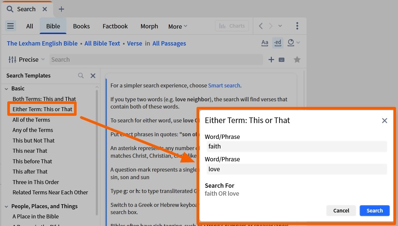Go back with the left arrow
Image resolution: width=398 pixels, height=226 pixels.
pos(261,26)
